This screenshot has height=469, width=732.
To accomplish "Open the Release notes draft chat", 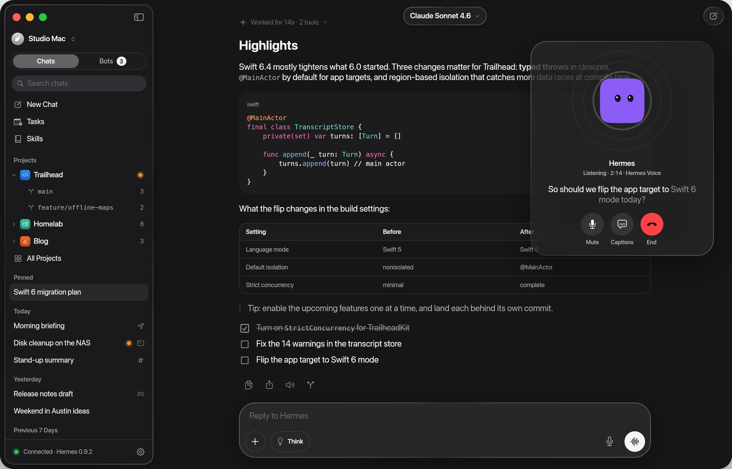I will point(79,394).
